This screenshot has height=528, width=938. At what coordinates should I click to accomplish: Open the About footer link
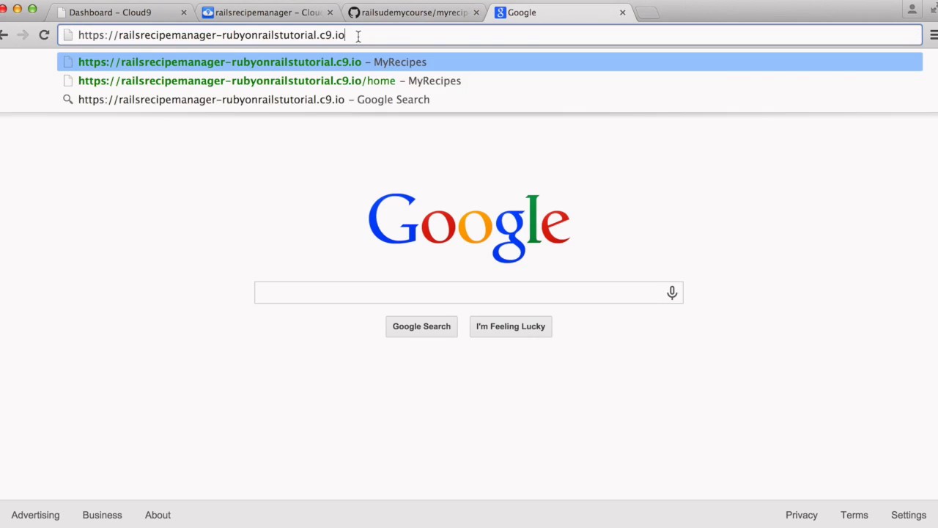(158, 515)
